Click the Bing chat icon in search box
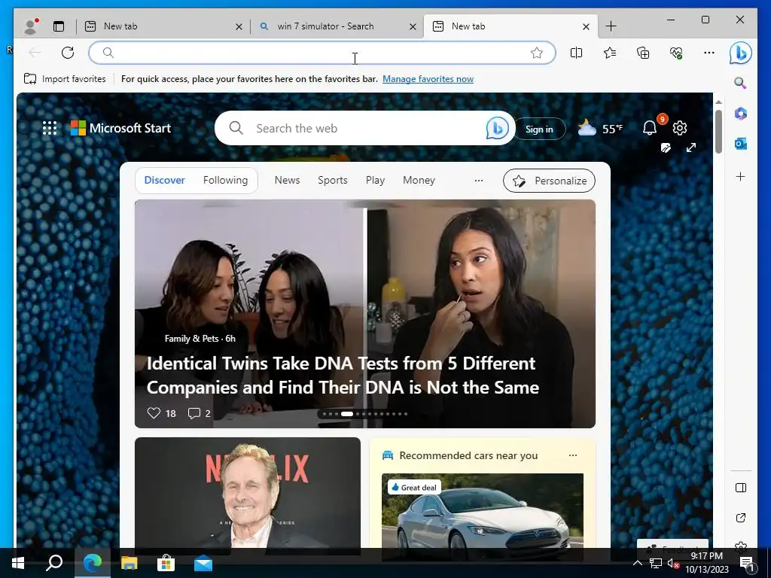 tap(498, 128)
